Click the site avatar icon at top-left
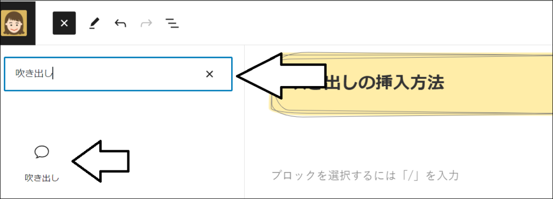This screenshot has height=199, width=553. coord(14,23)
